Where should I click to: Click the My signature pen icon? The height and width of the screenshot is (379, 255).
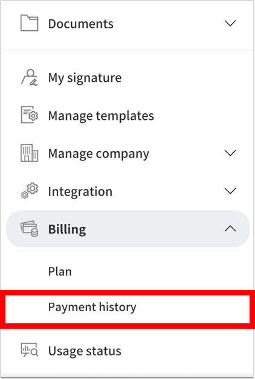click(29, 77)
